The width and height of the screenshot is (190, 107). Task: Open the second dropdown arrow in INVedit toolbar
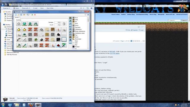click(x=30, y=15)
